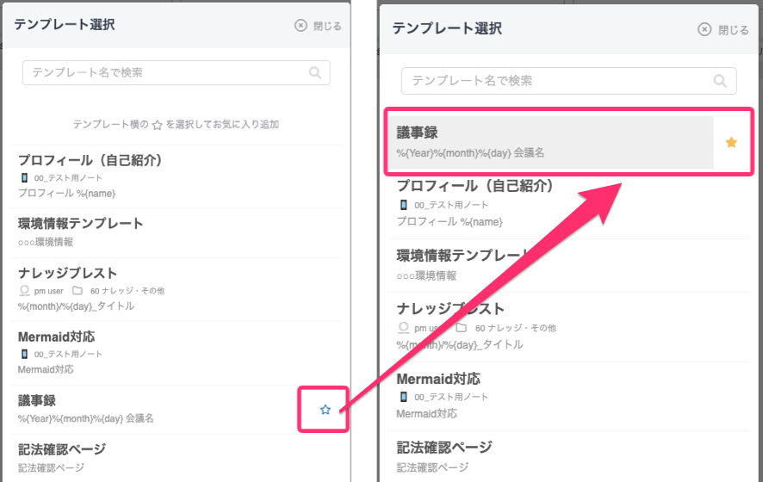Image resolution: width=763 pixels, height=482 pixels.
Task: Select 環境情報テンプレート in left panel
Action: [80, 223]
